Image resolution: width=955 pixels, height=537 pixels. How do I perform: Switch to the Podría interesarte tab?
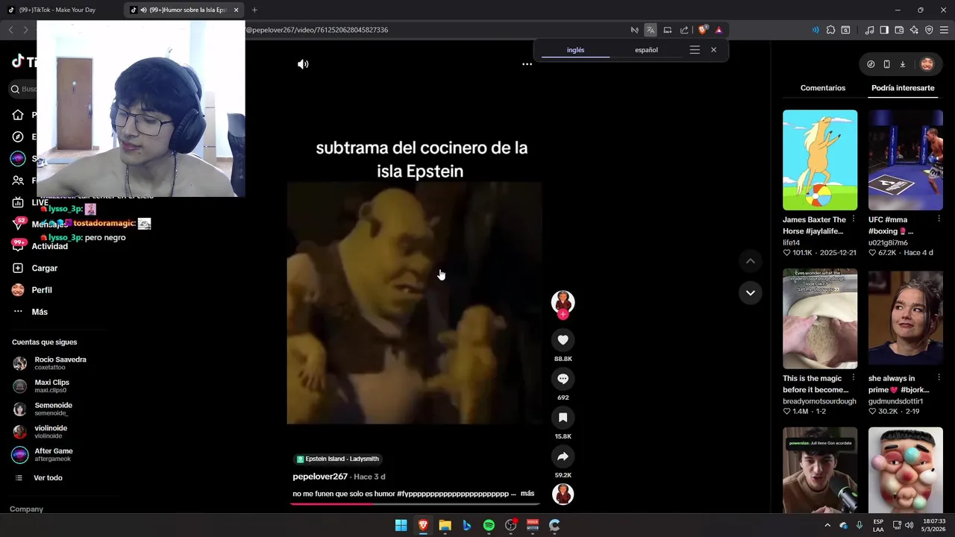(903, 88)
